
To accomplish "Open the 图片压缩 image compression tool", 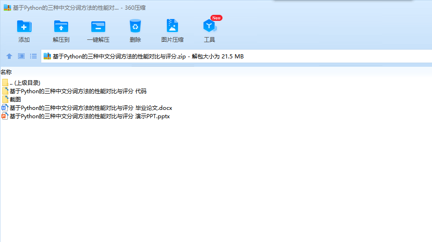I will click(x=172, y=26).
